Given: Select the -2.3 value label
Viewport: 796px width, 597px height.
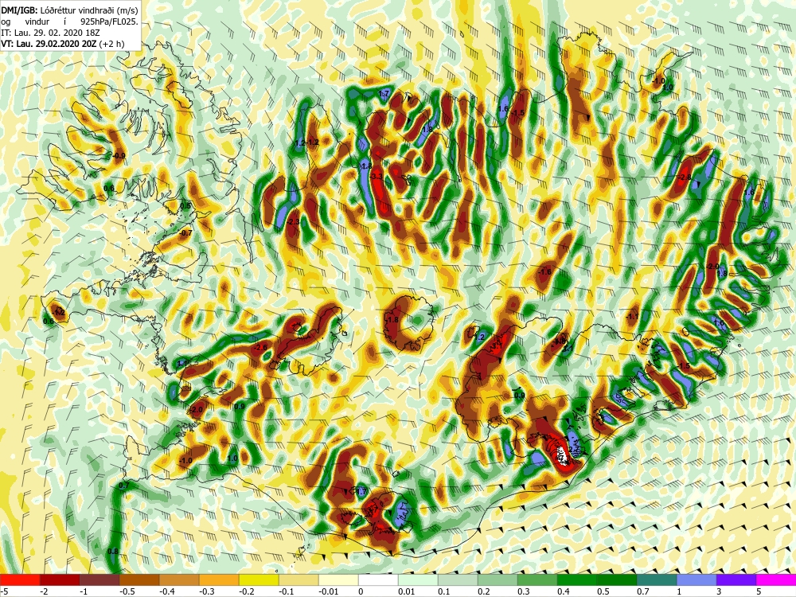Looking at the screenshot, I should point(294,222).
